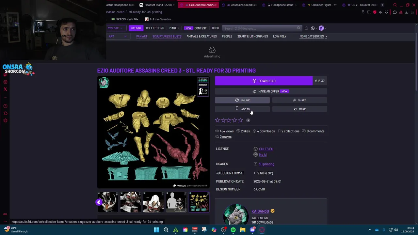Rate the design with the first star
Viewport: 418px width, 235px height.
(x=217, y=120)
